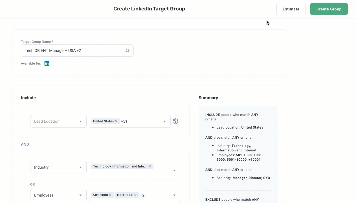356x203 pixels.
Task: Remove the Technology, Information and Internet industry chip
Action: pyautogui.click(x=150, y=166)
